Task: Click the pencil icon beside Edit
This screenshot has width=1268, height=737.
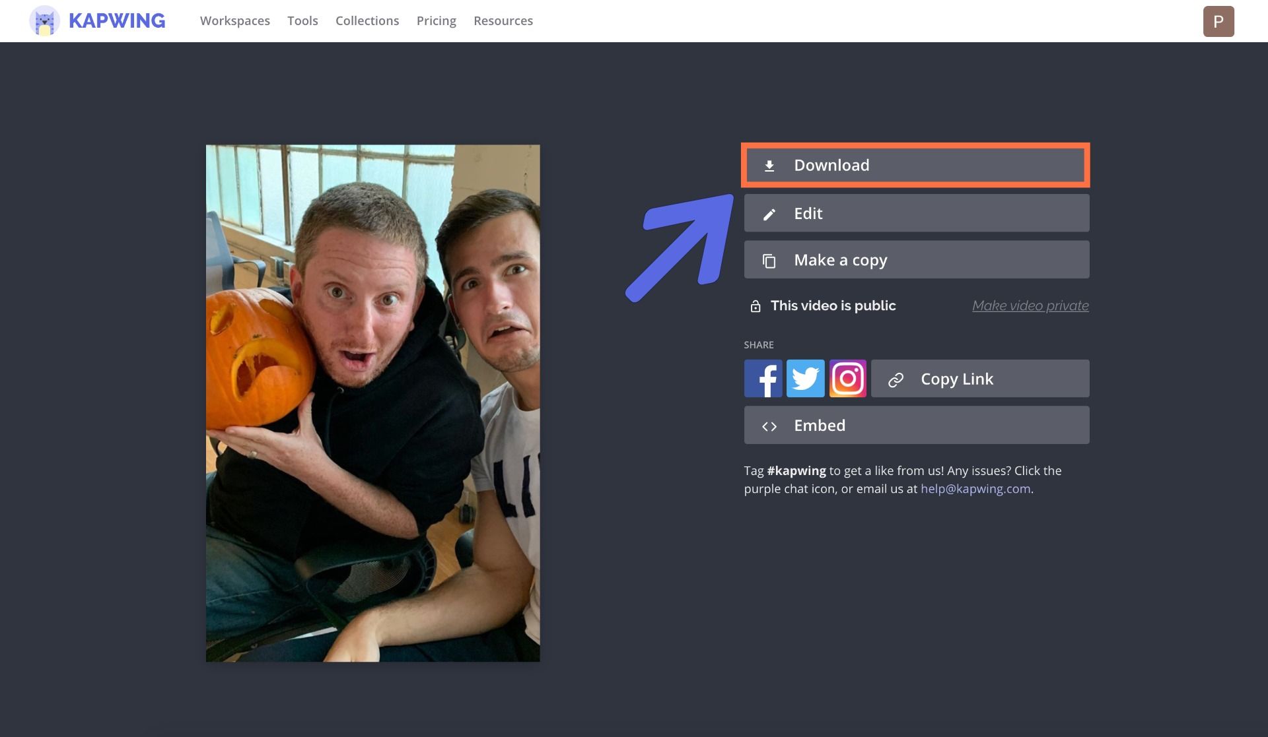Action: 769,214
